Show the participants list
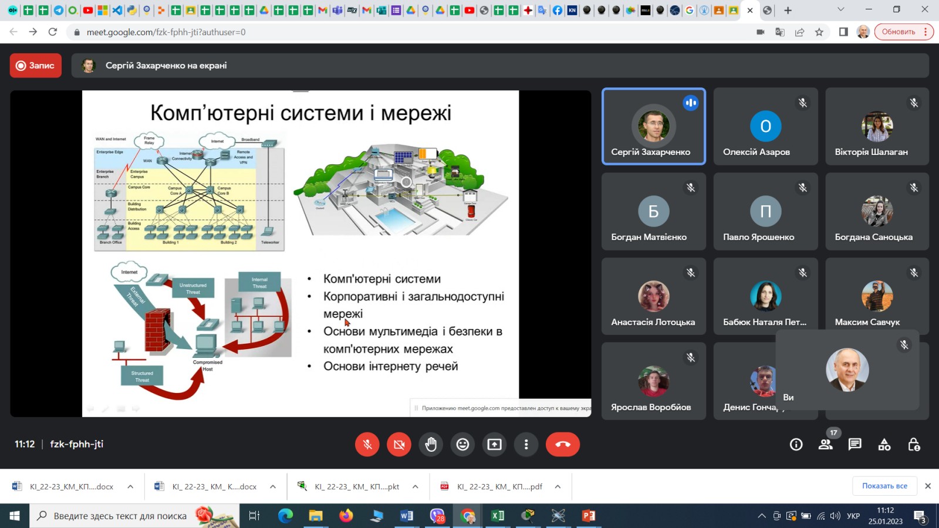Image resolution: width=939 pixels, height=528 pixels. tap(825, 445)
